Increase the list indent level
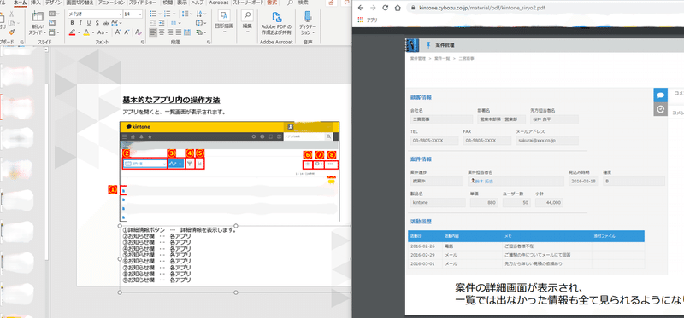 (162, 23)
